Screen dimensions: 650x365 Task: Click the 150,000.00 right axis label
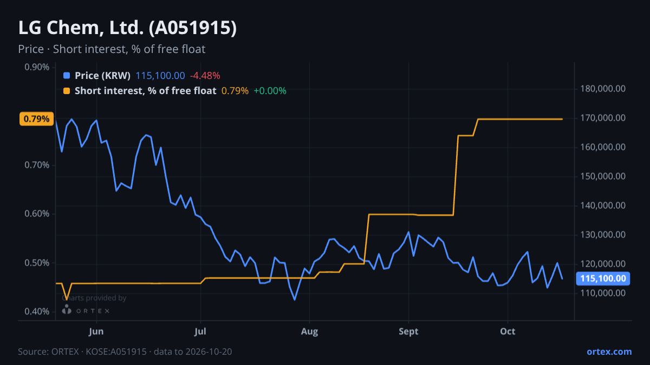(x=603, y=176)
